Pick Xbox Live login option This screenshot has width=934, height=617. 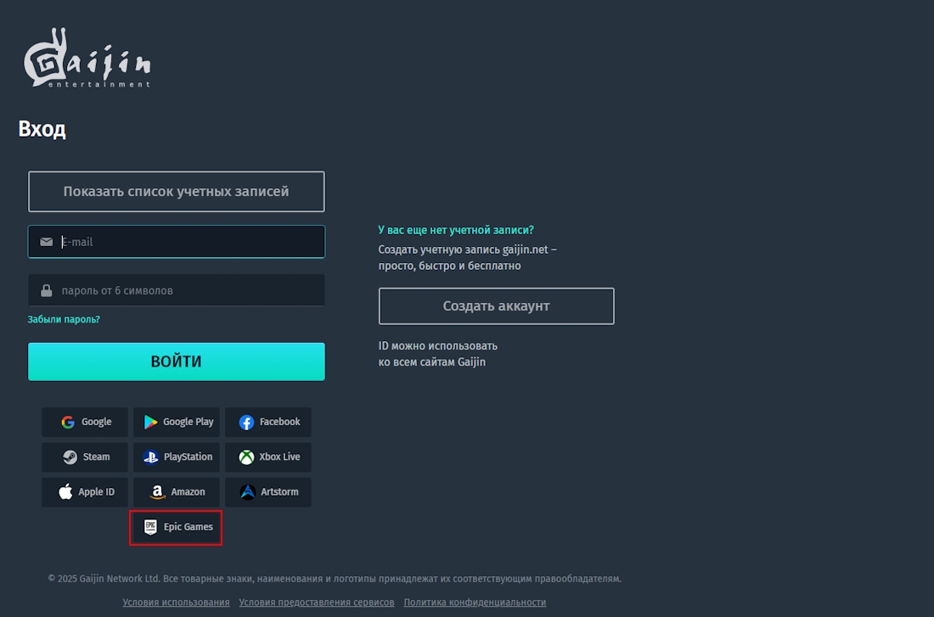[268, 457]
